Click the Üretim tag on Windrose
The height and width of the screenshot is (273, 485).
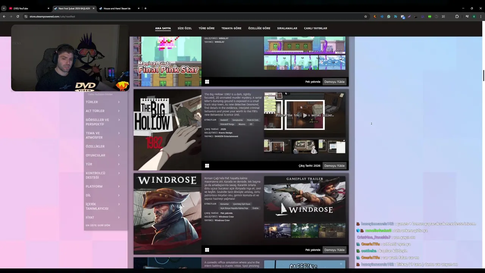(x=256, y=208)
